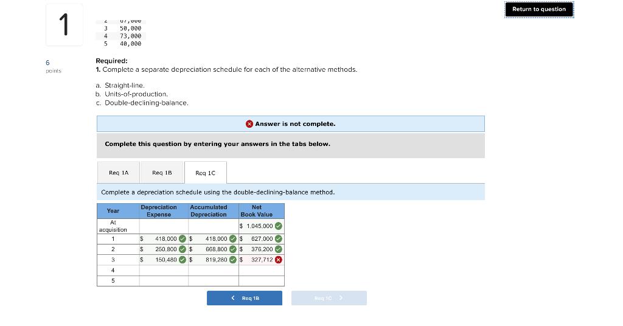Click the 40,000 value in the data list
The width and height of the screenshot is (623, 326).
130,44
